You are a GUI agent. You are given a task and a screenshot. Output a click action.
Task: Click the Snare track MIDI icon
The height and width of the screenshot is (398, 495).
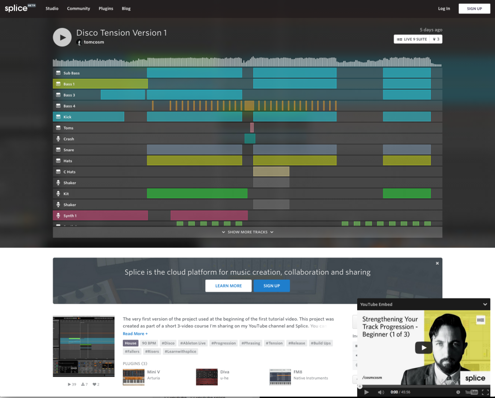point(58,150)
